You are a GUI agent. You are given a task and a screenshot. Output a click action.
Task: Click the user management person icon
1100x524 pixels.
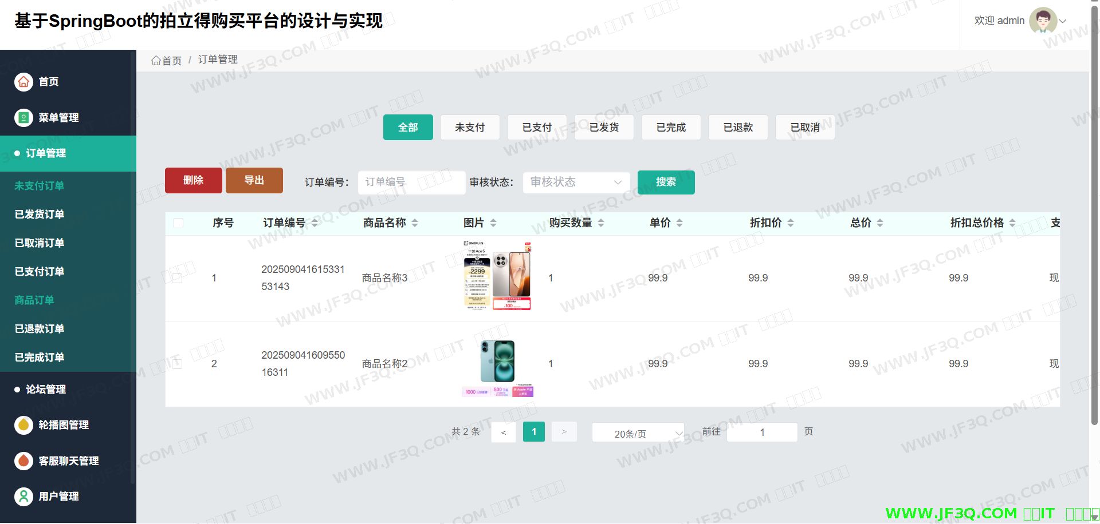pyautogui.click(x=23, y=497)
